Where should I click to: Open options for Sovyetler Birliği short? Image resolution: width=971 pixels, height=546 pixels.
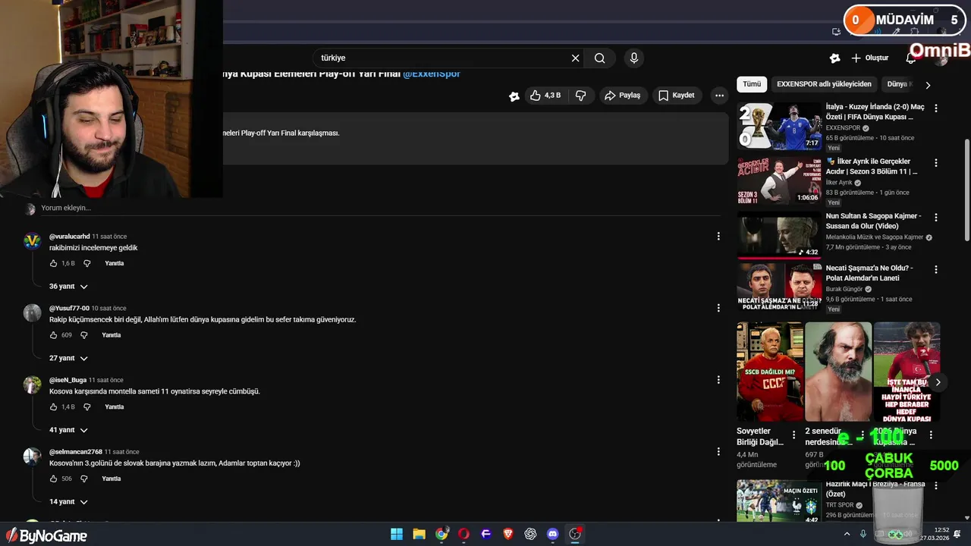[x=794, y=435]
